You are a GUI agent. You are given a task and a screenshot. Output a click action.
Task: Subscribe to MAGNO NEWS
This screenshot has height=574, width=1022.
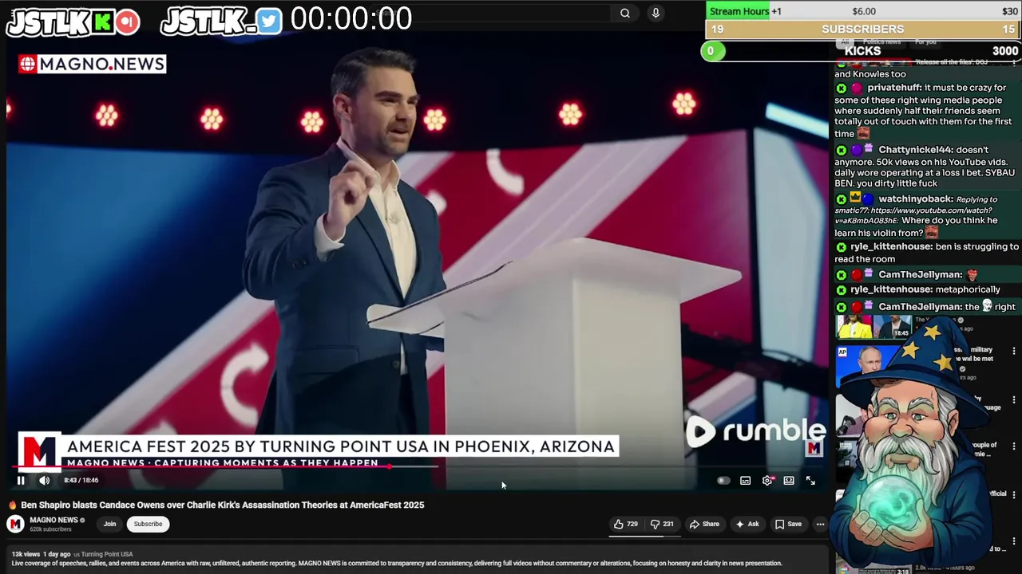[148, 524]
